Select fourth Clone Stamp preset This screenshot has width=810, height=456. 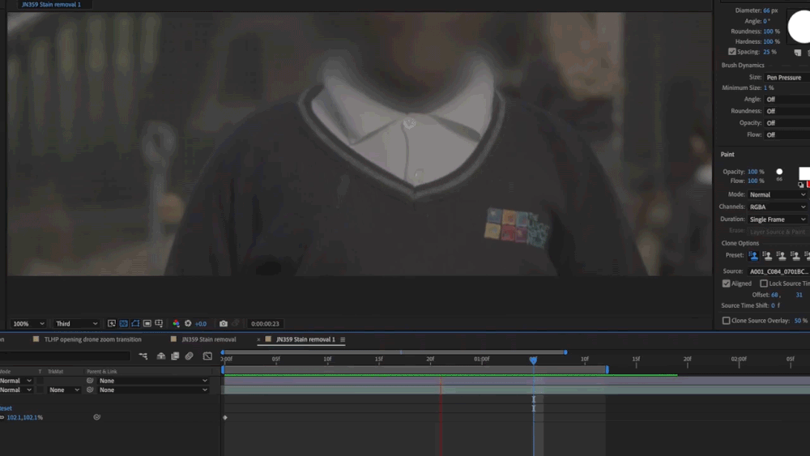pos(795,256)
